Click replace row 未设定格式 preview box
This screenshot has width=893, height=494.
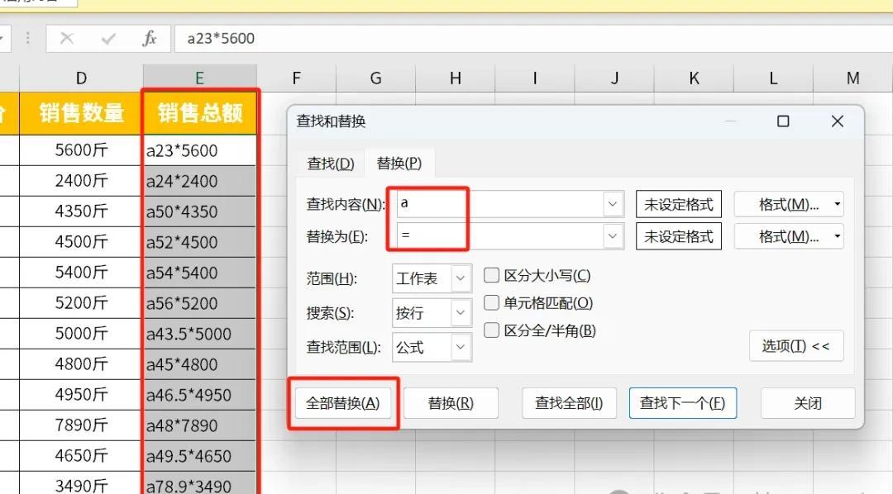pyautogui.click(x=678, y=235)
